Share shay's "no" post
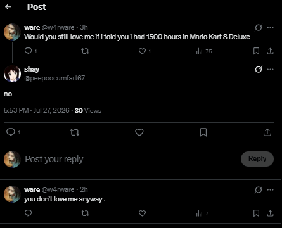 (x=267, y=132)
